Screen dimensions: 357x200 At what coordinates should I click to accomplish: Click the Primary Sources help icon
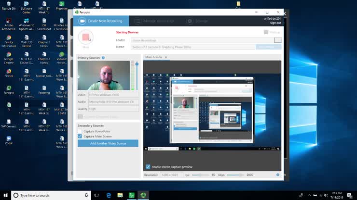[x=103, y=58]
